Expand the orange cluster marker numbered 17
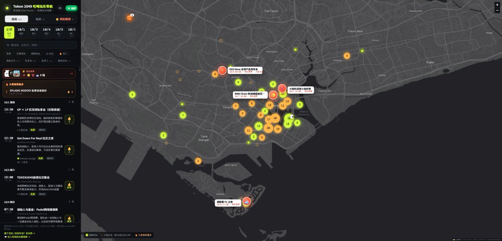This screenshot has width=502, height=241. tap(269, 119)
